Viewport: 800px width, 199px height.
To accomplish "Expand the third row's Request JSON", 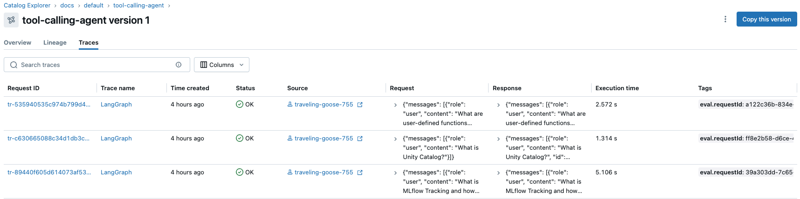I will [x=395, y=173].
